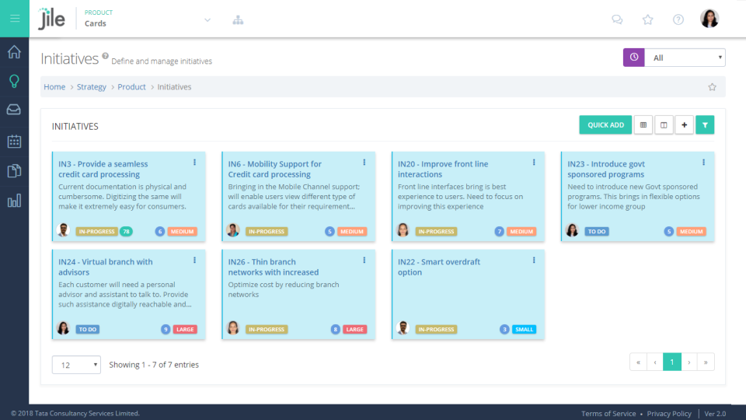Open kebab menu on IN23 card
The width and height of the screenshot is (746, 420).
[704, 163]
